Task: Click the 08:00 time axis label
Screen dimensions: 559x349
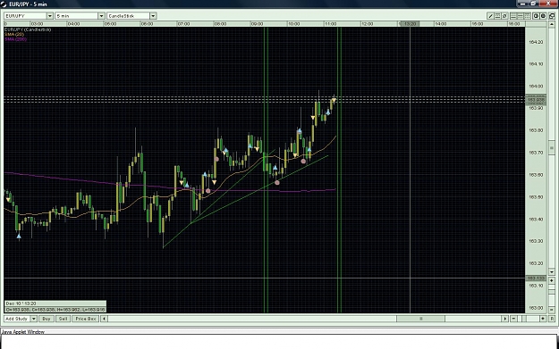Action: coord(220,24)
